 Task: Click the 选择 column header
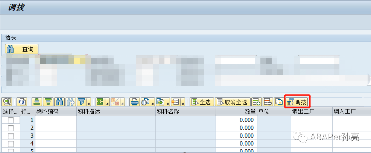[11, 112]
